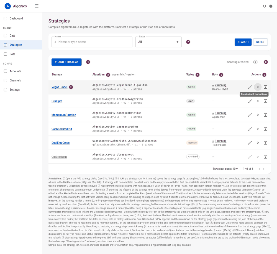
Task: Click the Algonics logo in the header
Action: pyautogui.click(x=7, y=6)
